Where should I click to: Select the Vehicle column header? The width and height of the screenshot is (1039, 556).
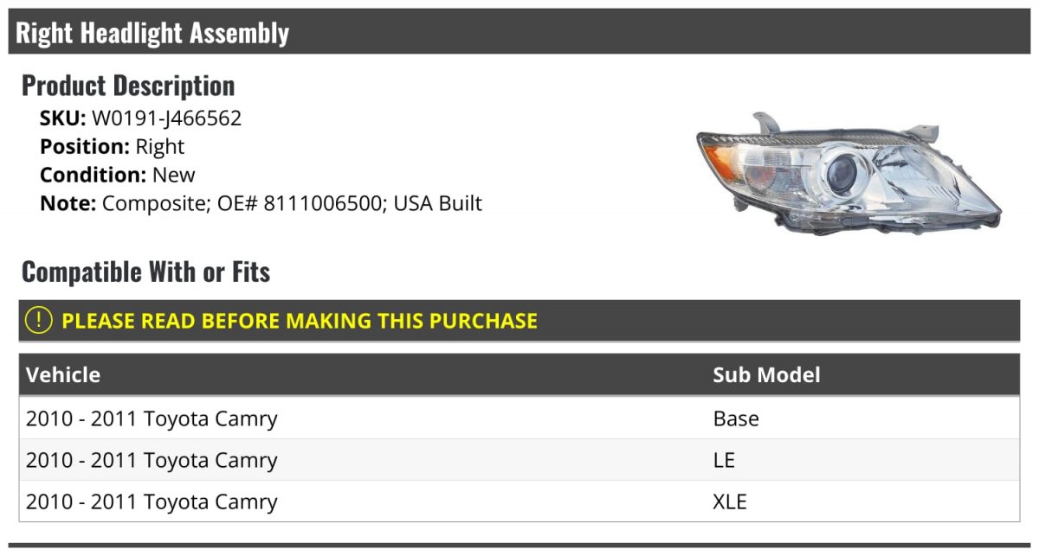pyautogui.click(x=63, y=374)
